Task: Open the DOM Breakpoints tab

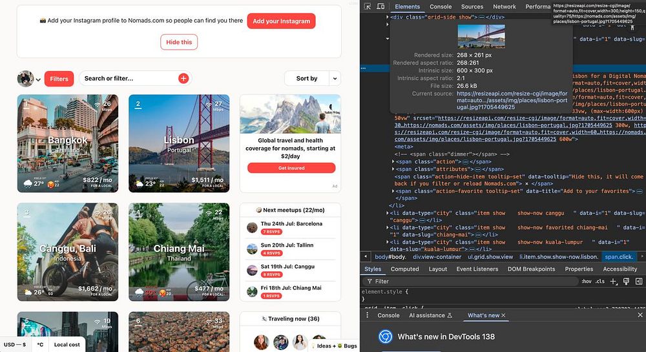Action: coord(531,269)
